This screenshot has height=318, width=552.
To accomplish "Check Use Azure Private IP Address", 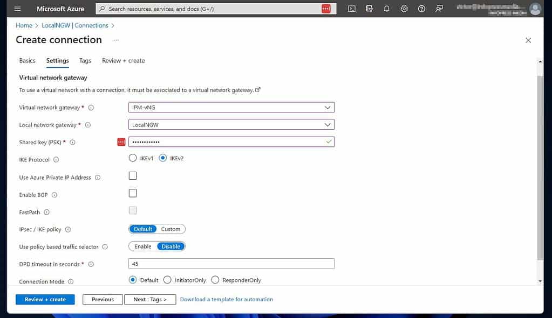I will pyautogui.click(x=133, y=175).
